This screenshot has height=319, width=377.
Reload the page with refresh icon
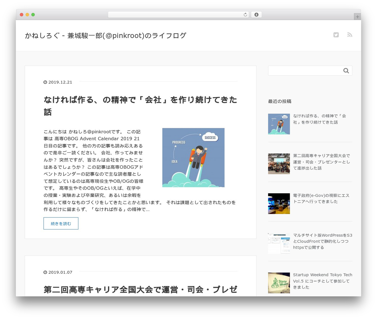coord(245,15)
